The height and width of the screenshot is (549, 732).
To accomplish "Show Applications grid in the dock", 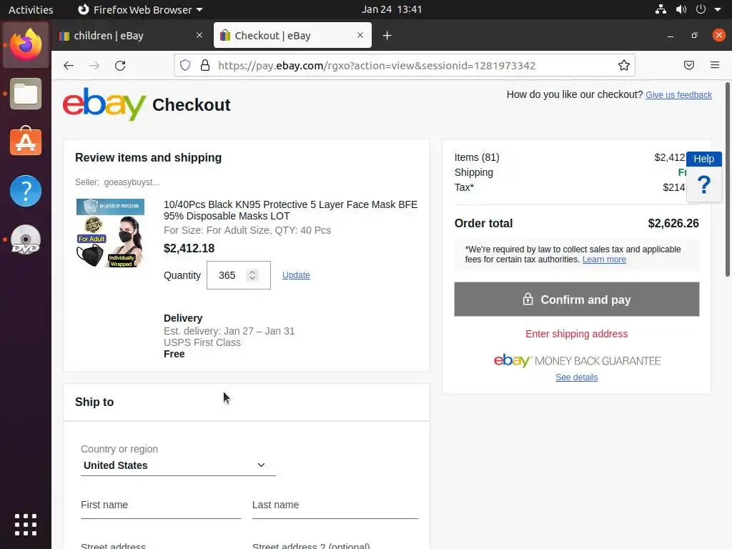I will pyautogui.click(x=26, y=525).
